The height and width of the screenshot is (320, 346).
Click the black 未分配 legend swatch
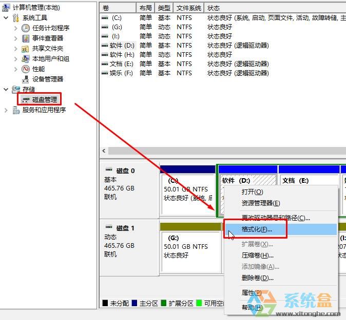pos(105,303)
